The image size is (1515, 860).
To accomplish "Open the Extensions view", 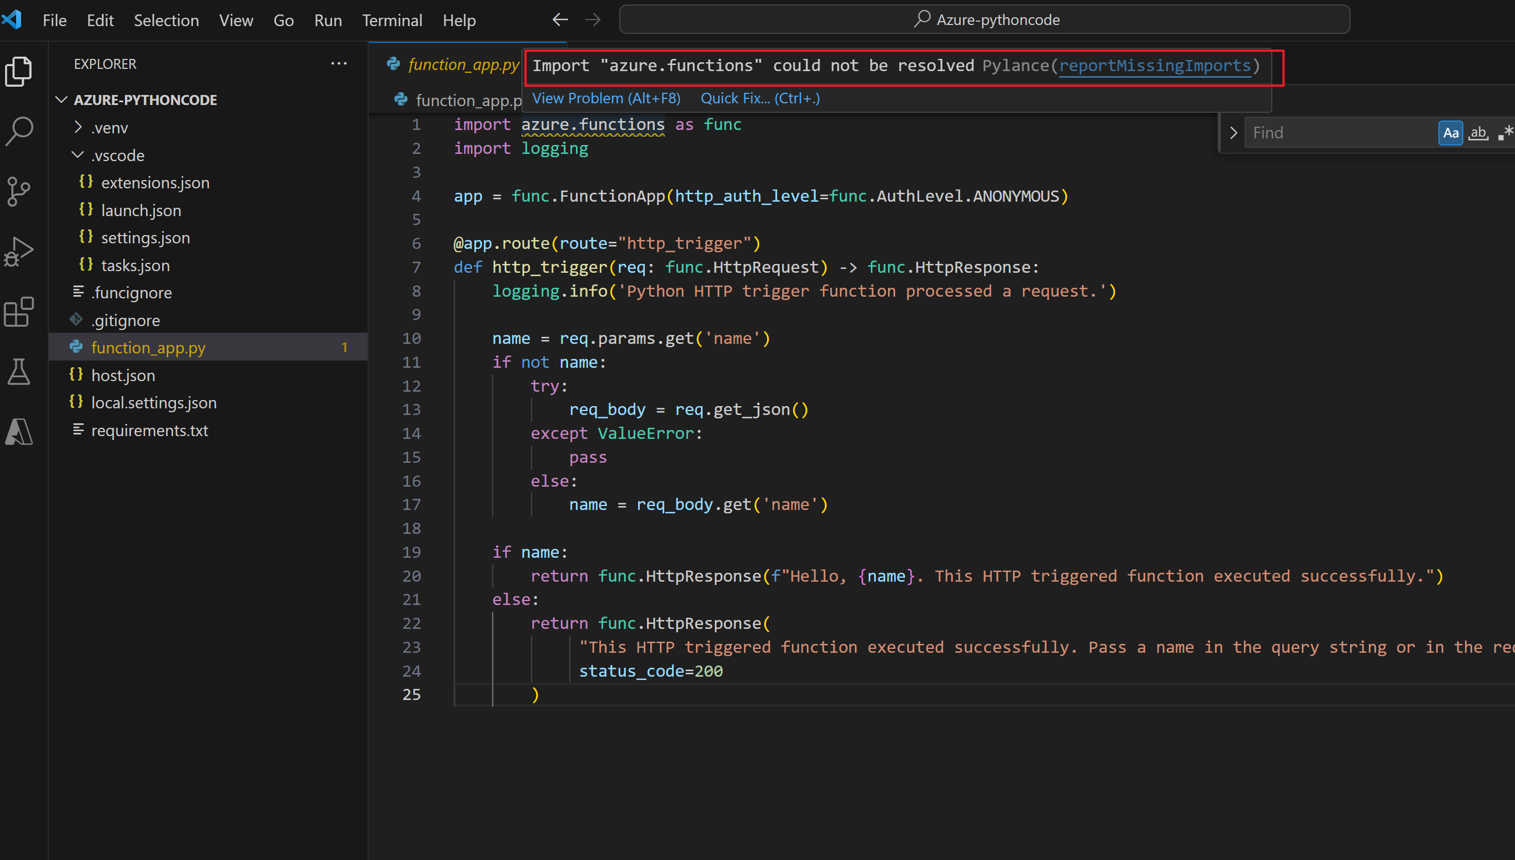I will tap(19, 312).
